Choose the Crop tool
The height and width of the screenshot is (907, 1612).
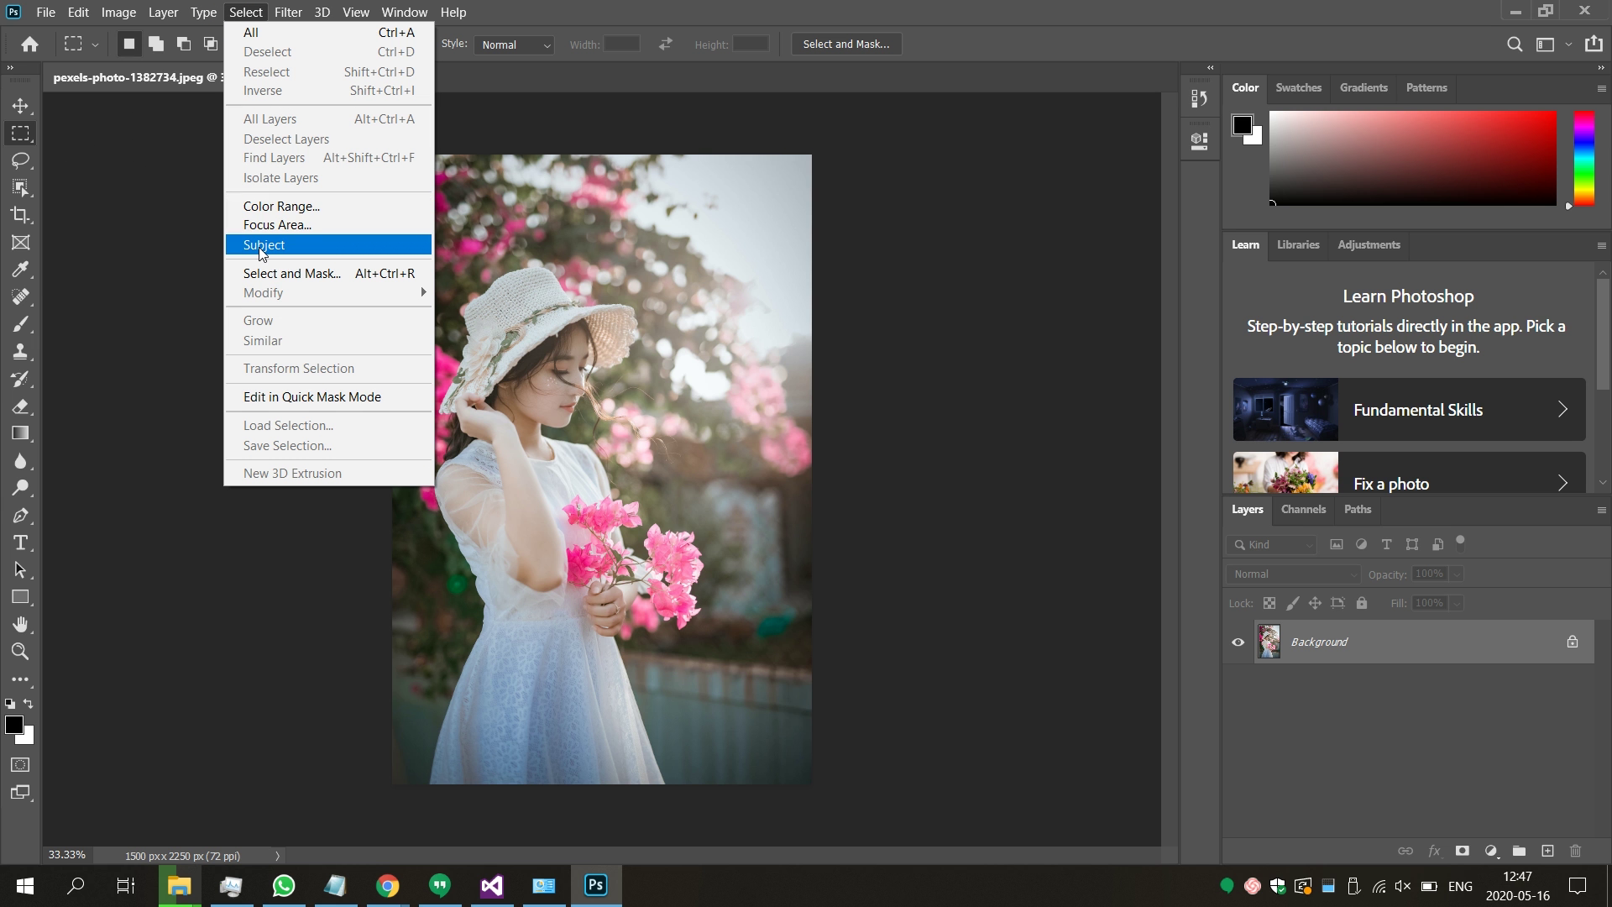pos(21,216)
